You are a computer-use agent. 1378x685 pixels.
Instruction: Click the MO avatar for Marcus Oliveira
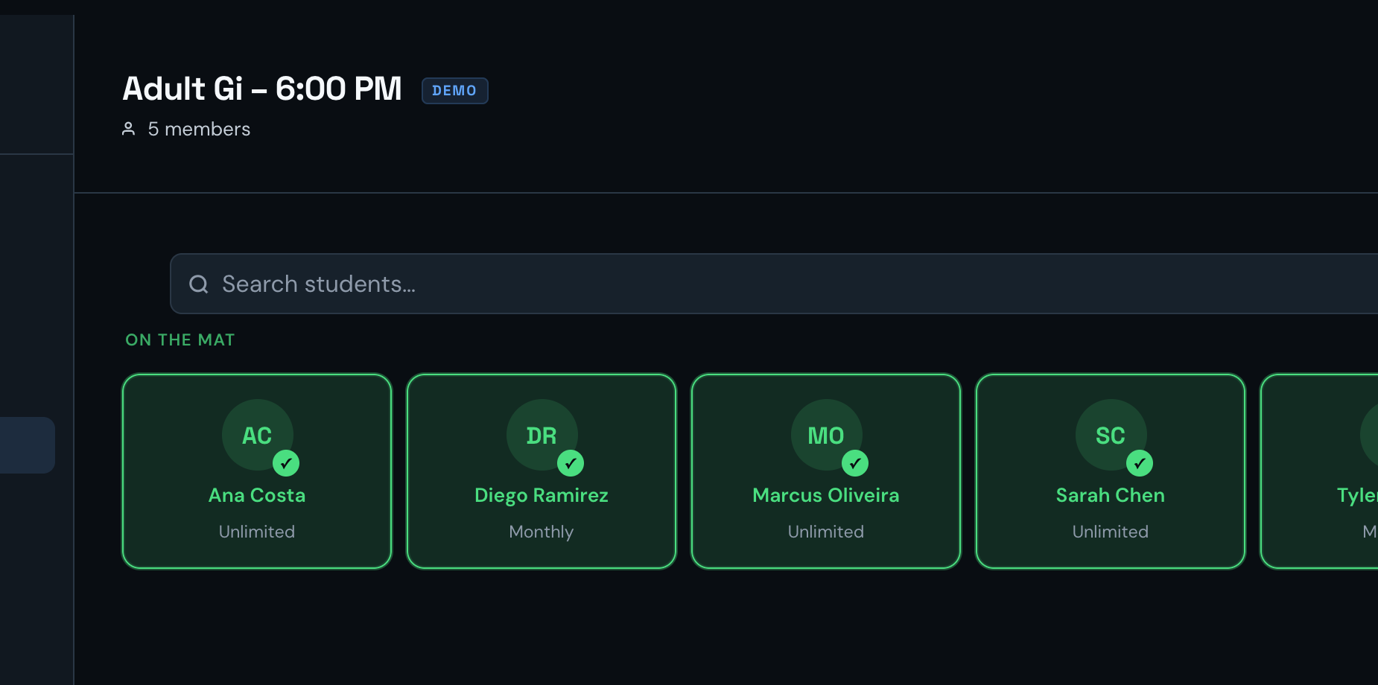coord(826,435)
